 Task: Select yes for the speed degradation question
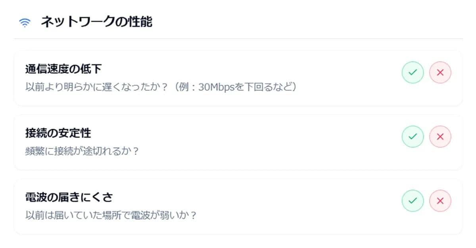413,72
